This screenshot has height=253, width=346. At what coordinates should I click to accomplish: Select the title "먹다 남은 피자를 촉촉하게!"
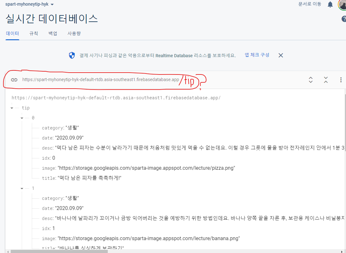(x=89, y=178)
